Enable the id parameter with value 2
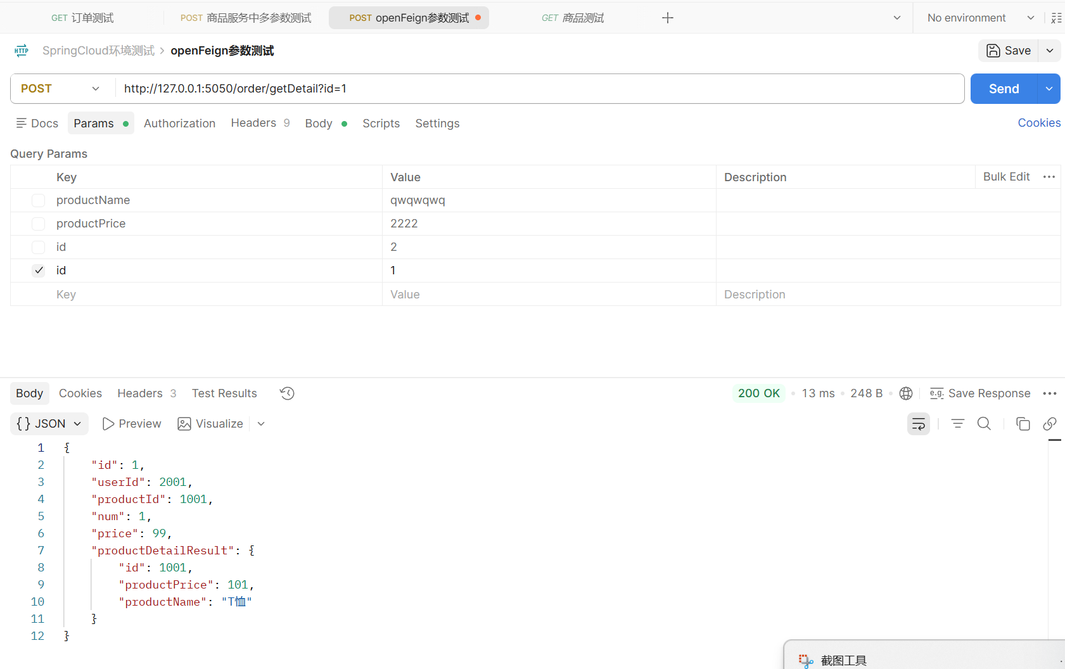This screenshot has height=669, width=1065. pos(39,247)
